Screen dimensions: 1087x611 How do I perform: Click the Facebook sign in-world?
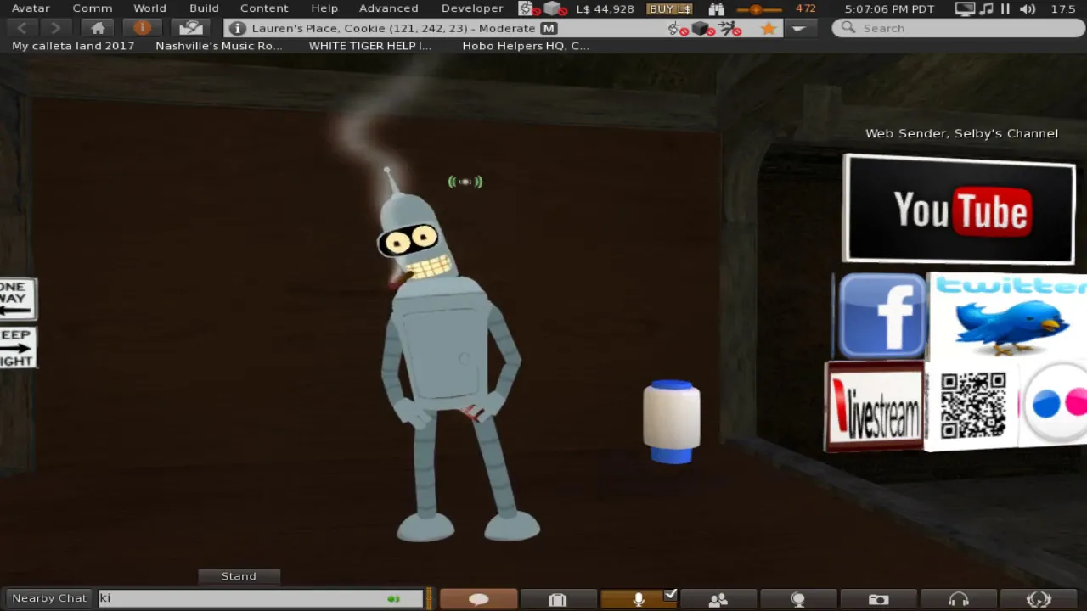pos(881,316)
